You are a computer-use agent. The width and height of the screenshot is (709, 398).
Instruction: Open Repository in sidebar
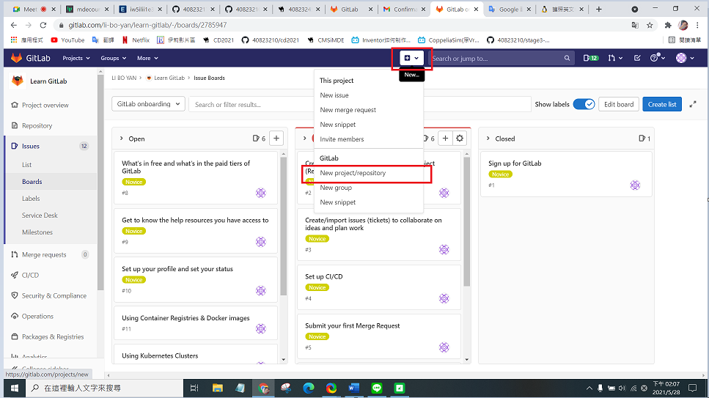pyautogui.click(x=37, y=126)
